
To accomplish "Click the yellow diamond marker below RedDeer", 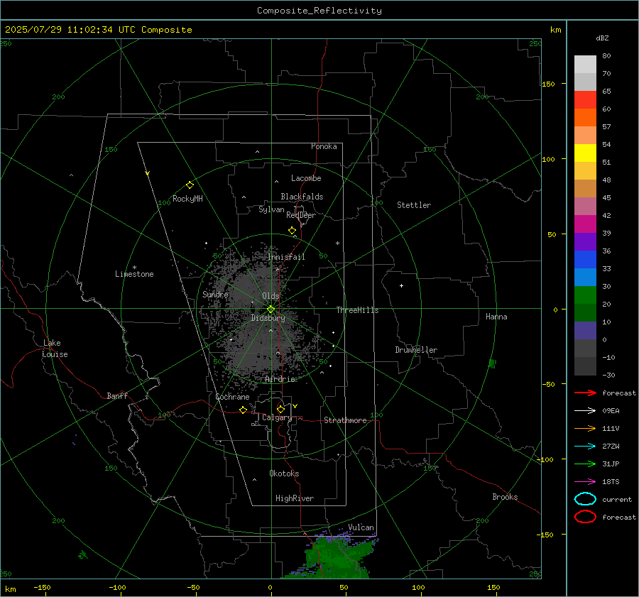I will [x=293, y=231].
